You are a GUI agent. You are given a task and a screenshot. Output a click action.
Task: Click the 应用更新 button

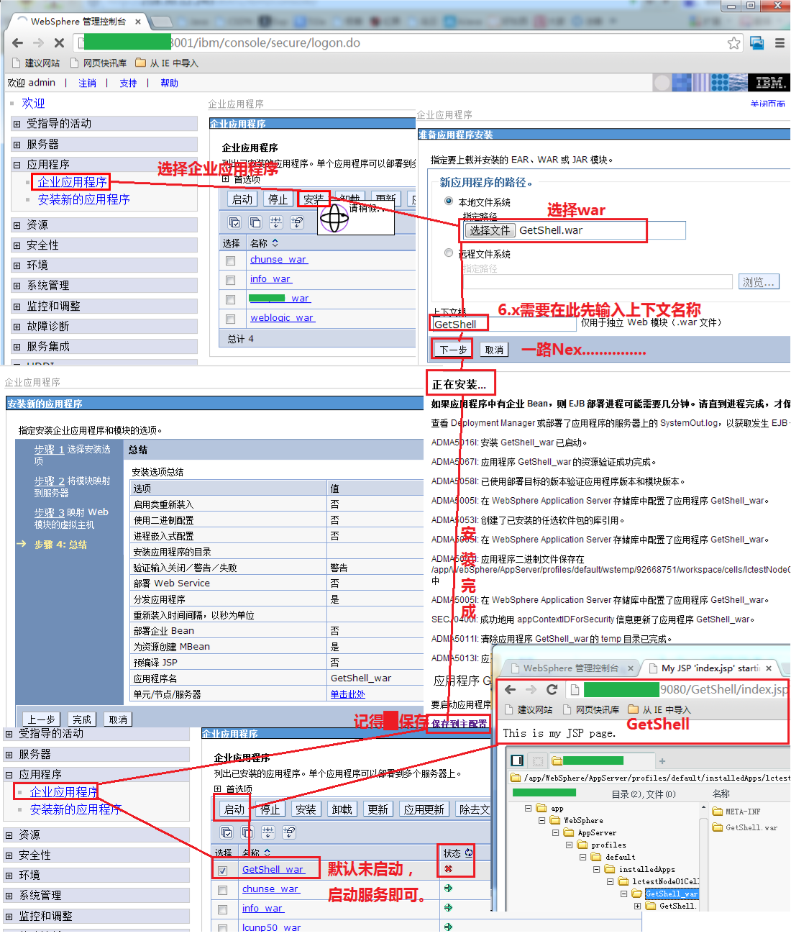pos(424,809)
